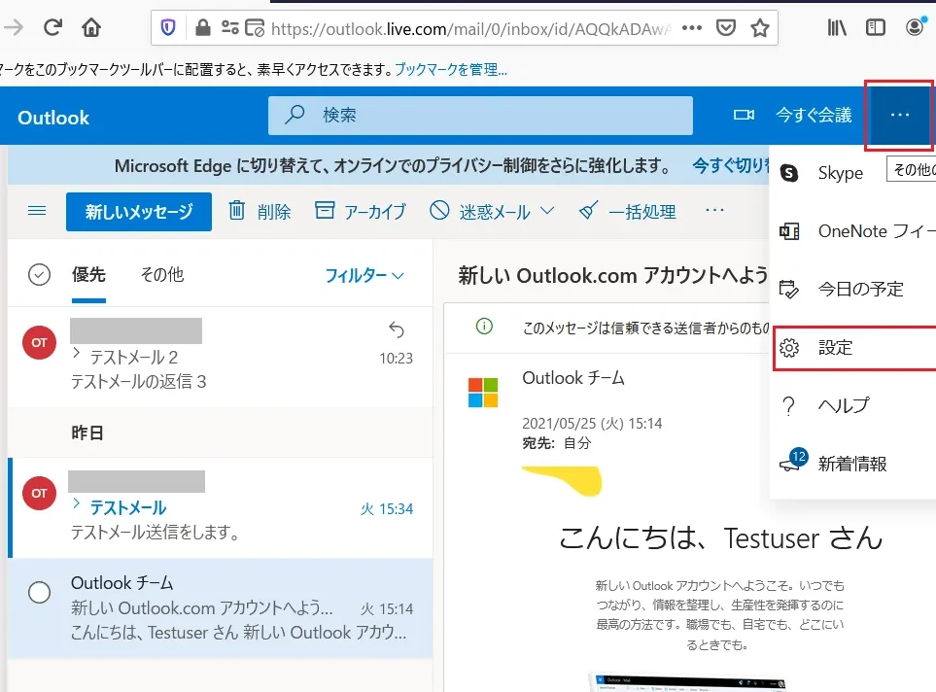Expand the 迷惑メール dropdown chevron
The width and height of the screenshot is (936, 692).
pyautogui.click(x=547, y=211)
